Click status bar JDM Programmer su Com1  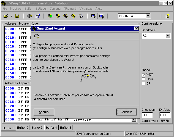[100, 134]
